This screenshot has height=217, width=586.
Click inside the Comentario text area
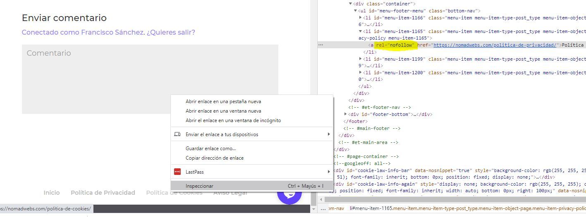pos(150,79)
